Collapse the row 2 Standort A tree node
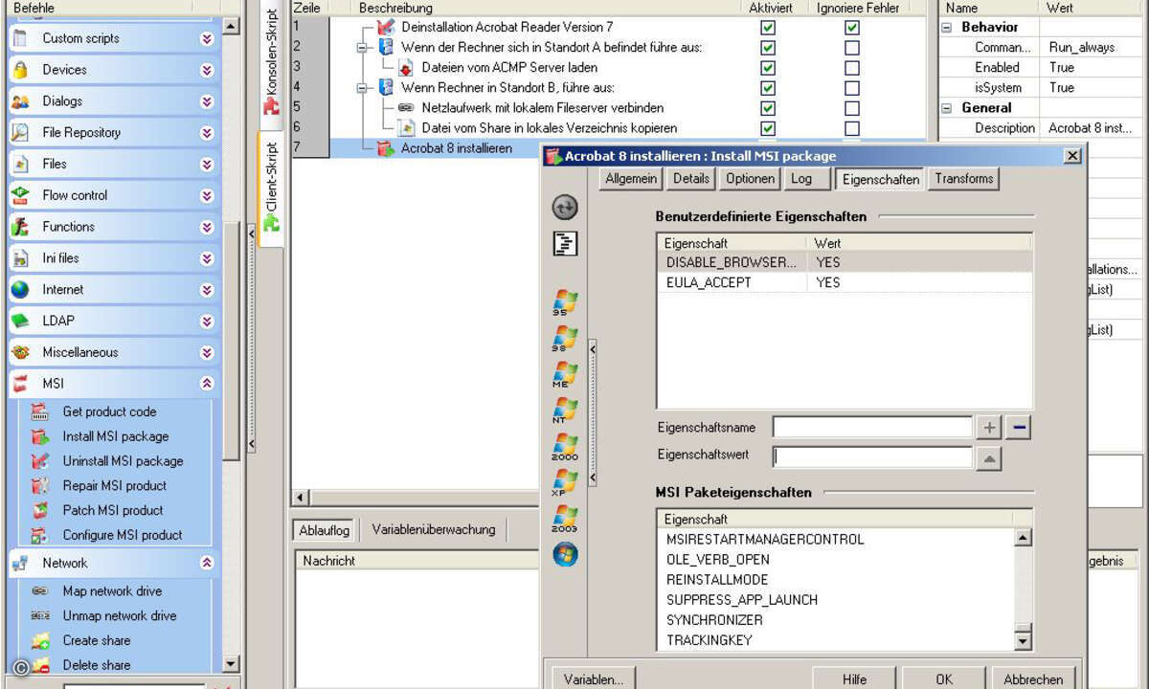Screen dimensions: 1149x689 [361, 48]
